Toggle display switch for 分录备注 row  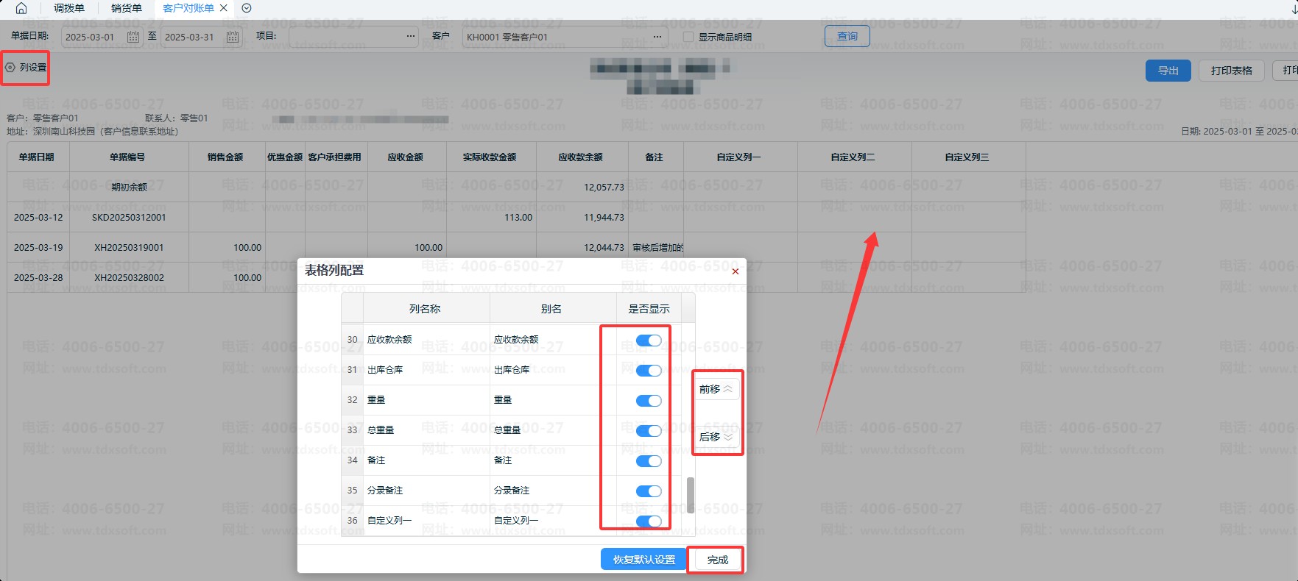point(649,491)
